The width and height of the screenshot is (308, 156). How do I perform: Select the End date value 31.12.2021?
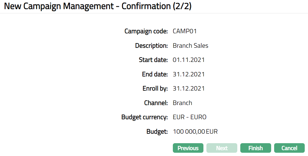click(188, 74)
